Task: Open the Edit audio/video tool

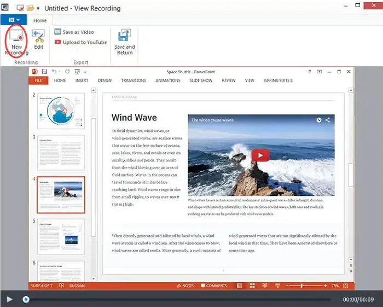Action: [39, 39]
